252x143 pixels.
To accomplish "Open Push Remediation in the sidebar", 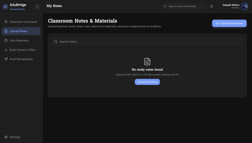I will [21, 59].
